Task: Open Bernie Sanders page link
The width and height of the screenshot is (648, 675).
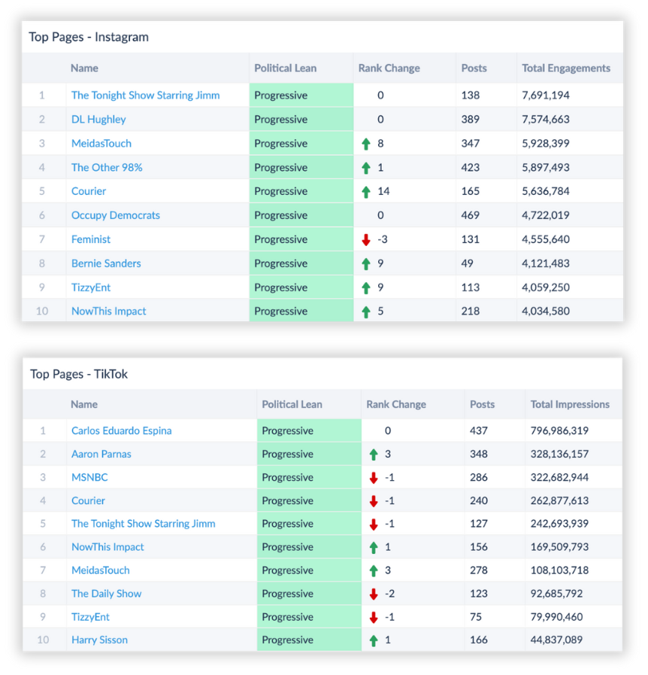Action: coord(106,263)
